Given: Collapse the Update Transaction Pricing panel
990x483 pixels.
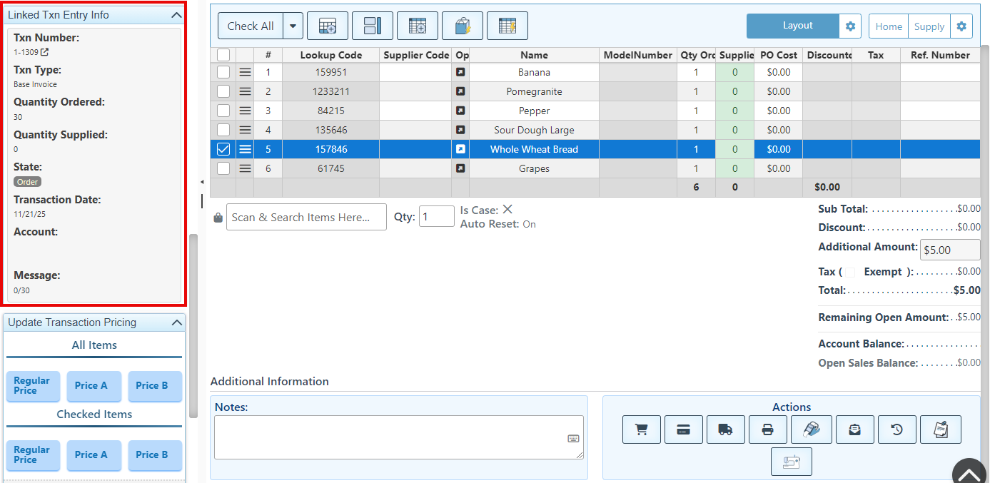Looking at the screenshot, I should pyautogui.click(x=177, y=322).
